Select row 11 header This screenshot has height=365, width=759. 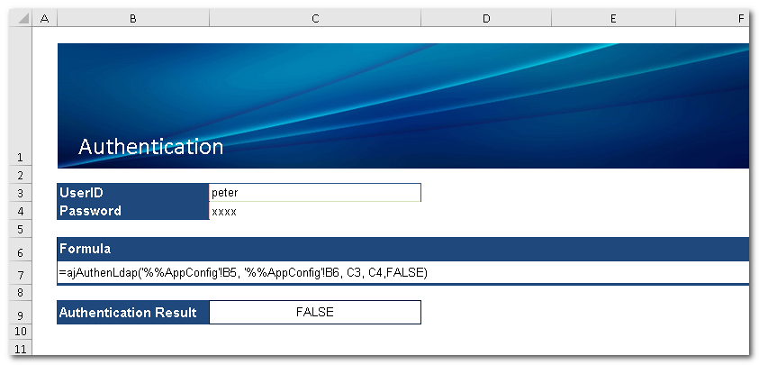coord(22,348)
